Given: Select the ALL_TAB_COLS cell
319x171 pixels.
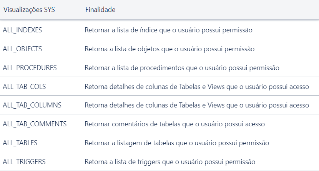Looking at the screenshot, I should (40, 86).
